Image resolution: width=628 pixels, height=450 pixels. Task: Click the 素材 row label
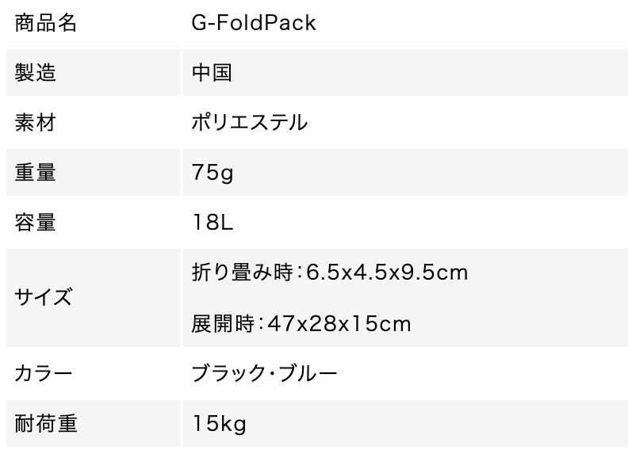[x=36, y=123]
